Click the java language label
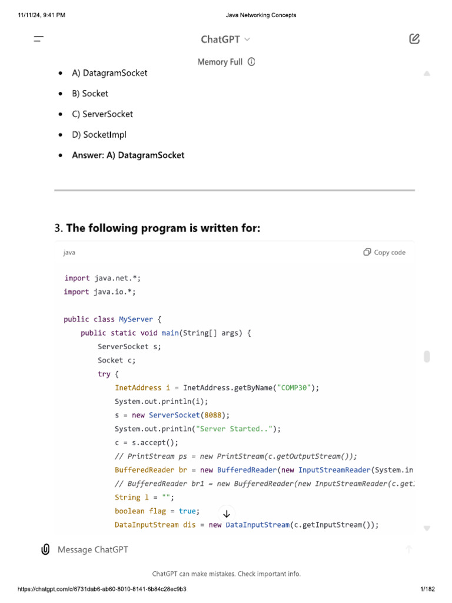This screenshot has width=452, height=603. point(69,252)
